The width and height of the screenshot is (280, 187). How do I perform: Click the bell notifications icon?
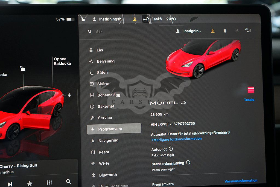pyautogui.click(x=225, y=31)
